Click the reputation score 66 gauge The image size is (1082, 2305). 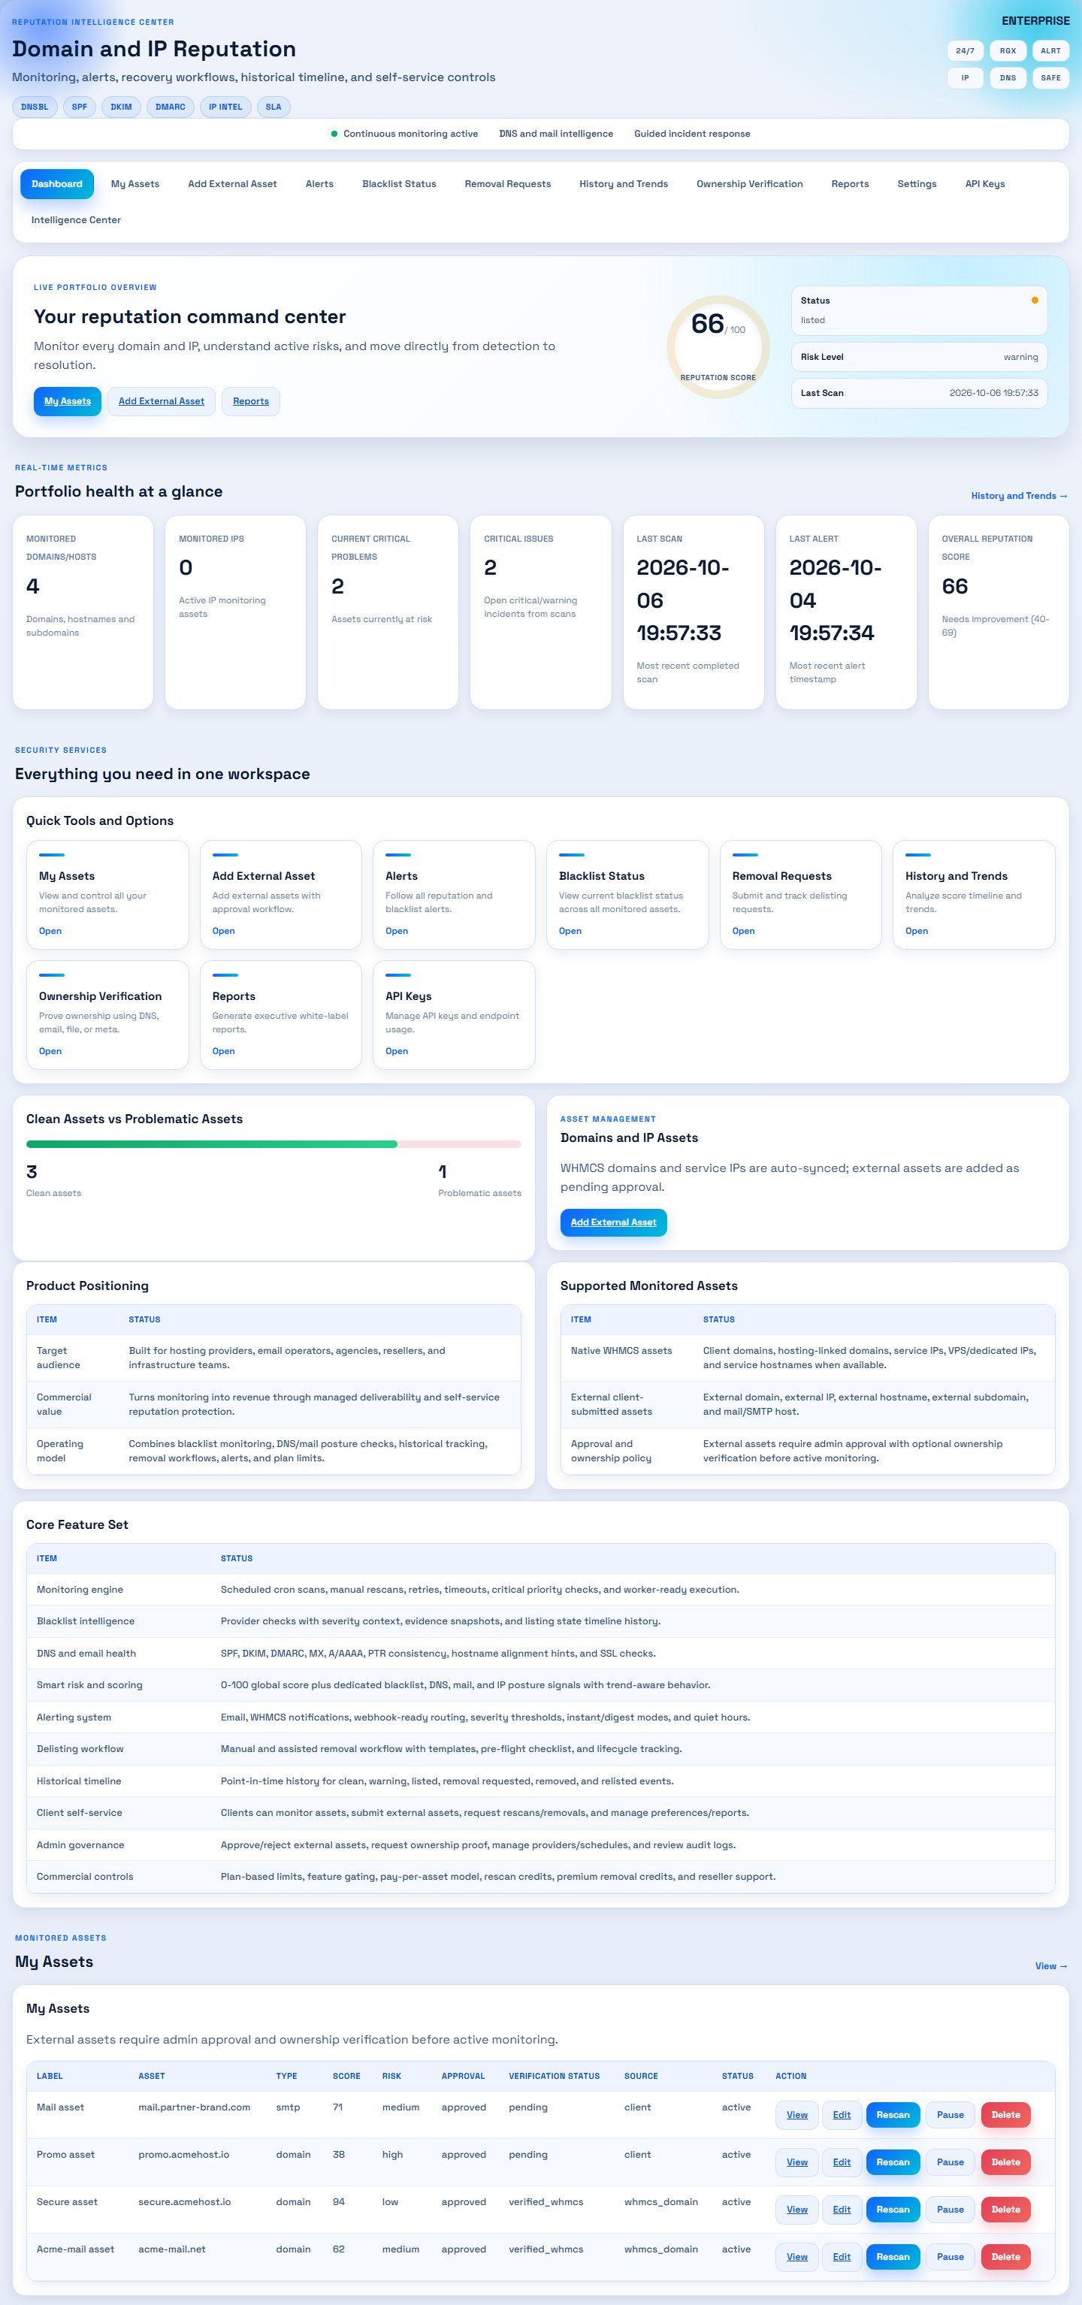(718, 347)
